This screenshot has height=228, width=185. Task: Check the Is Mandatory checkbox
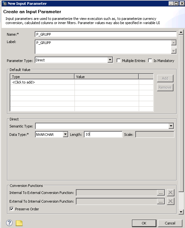pos(150,60)
